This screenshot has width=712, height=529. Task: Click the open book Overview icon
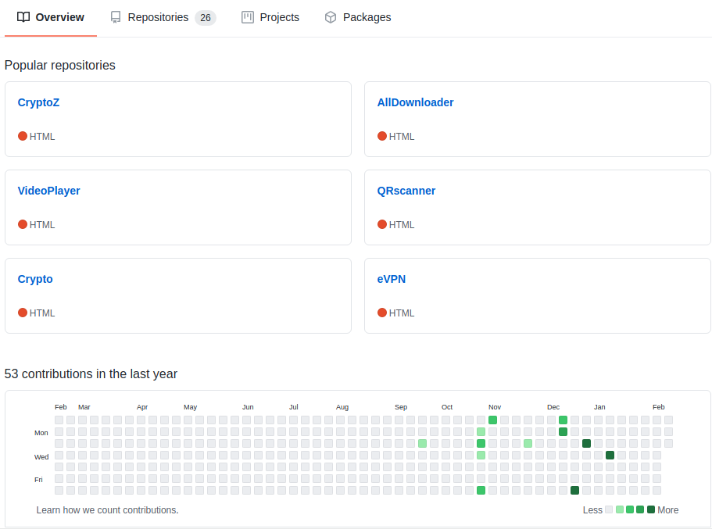(x=23, y=17)
